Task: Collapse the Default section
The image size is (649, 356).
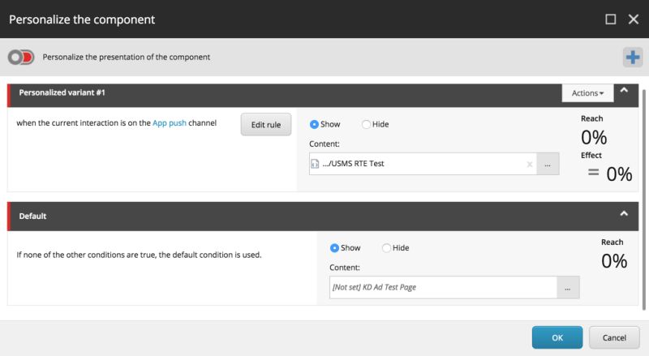Action: pyautogui.click(x=624, y=213)
